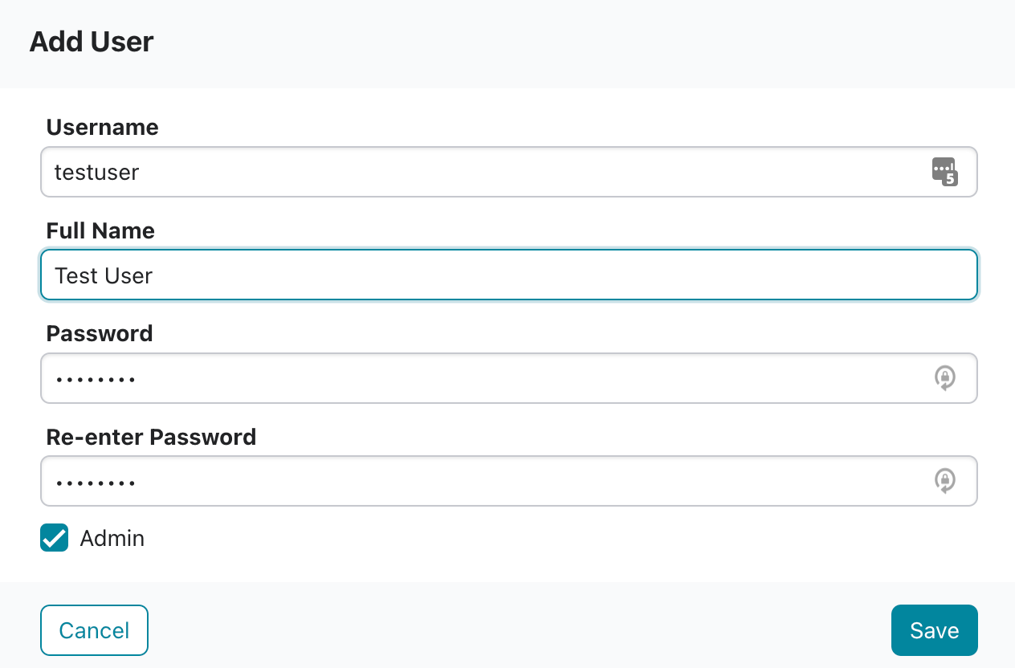Click the password generator icon in the Password field
This screenshot has width=1015, height=668.
(945, 378)
